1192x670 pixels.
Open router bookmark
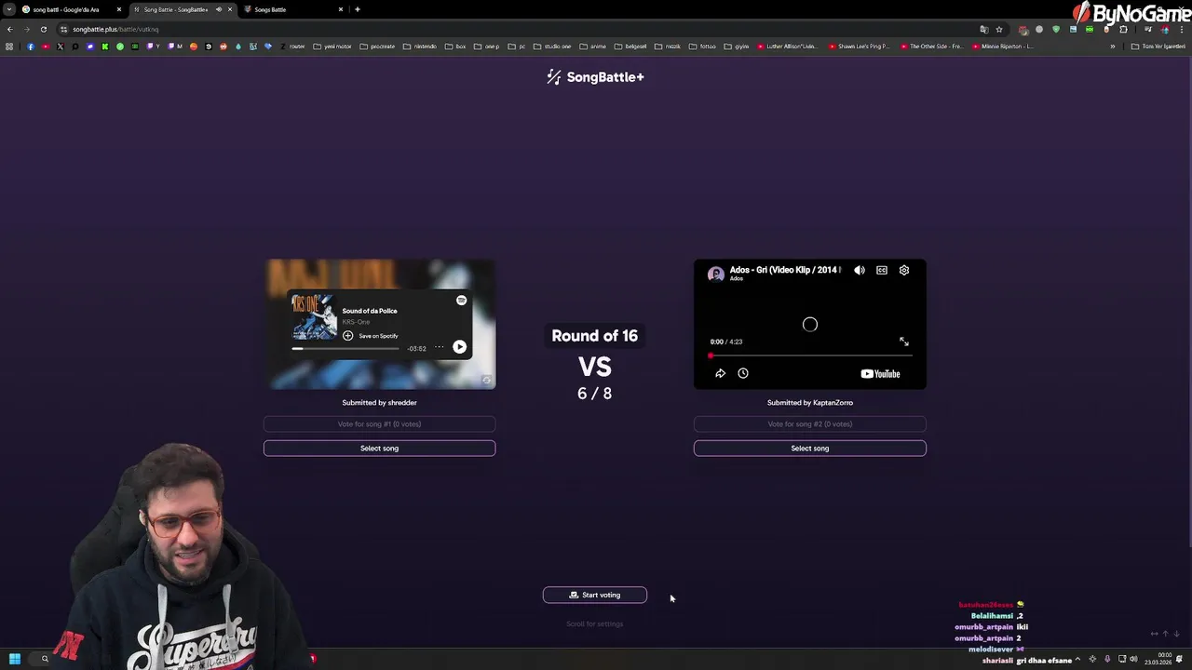(x=292, y=47)
